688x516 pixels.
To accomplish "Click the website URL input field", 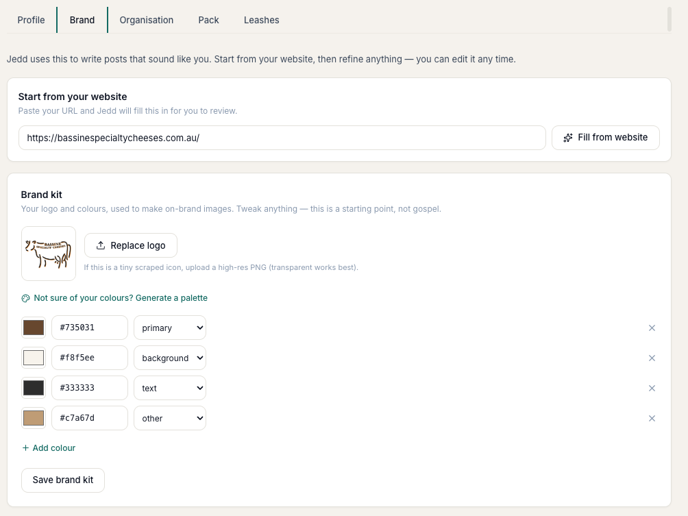I will pos(282,138).
